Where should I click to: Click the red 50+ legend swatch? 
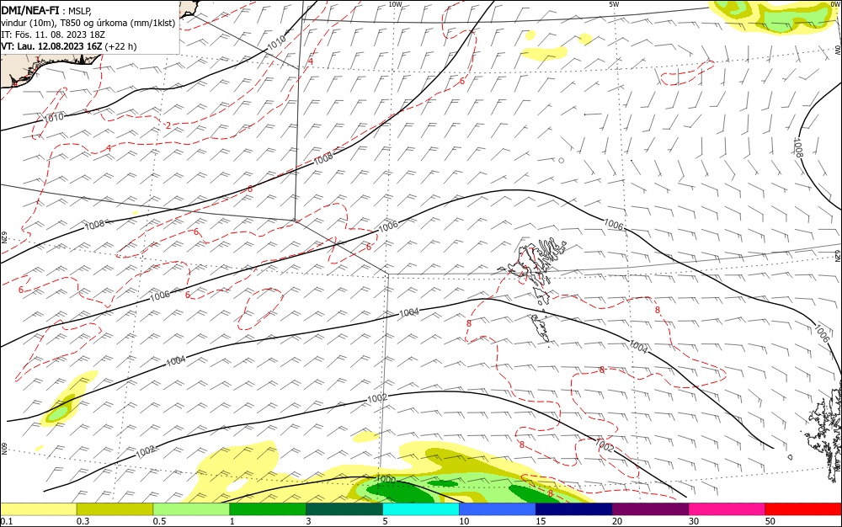coord(803,509)
